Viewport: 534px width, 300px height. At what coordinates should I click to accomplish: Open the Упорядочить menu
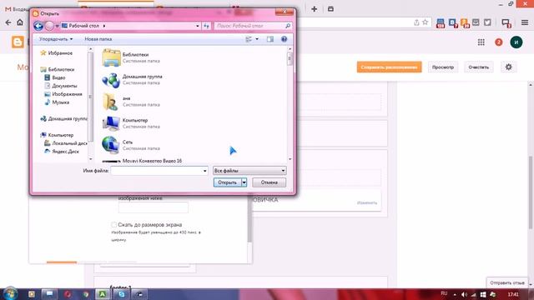[x=56, y=39]
